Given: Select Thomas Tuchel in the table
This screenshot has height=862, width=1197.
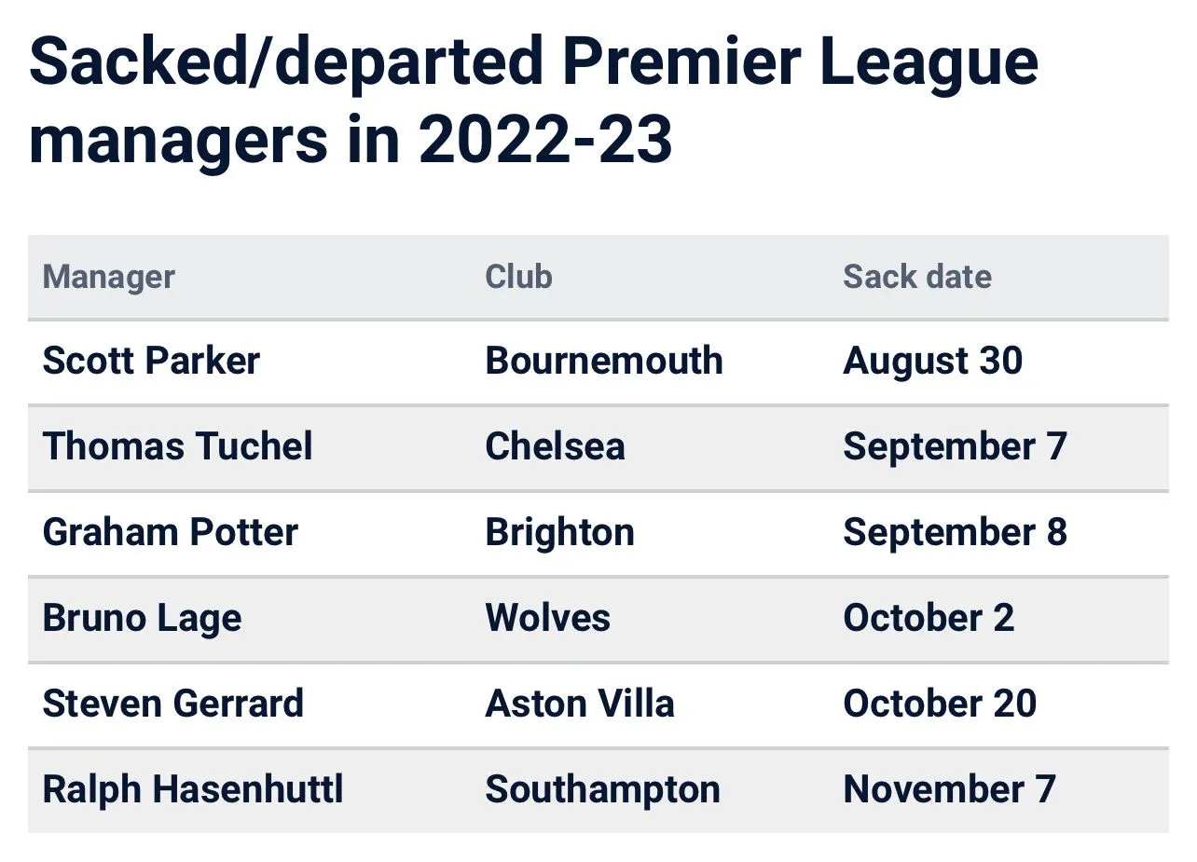Looking at the screenshot, I should (x=177, y=446).
